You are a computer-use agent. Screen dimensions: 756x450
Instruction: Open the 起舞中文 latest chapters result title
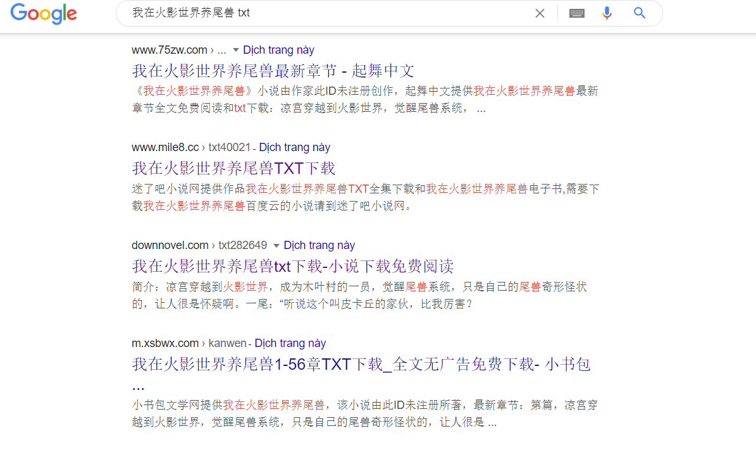(x=273, y=70)
